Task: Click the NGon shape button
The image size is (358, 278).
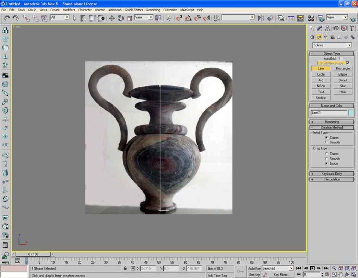Action: [321, 86]
